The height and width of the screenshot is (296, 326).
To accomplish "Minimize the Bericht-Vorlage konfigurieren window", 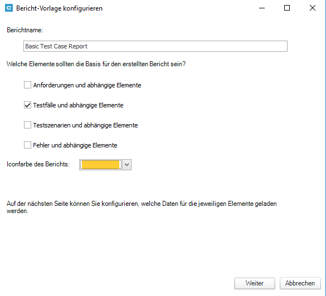I will [x=262, y=8].
